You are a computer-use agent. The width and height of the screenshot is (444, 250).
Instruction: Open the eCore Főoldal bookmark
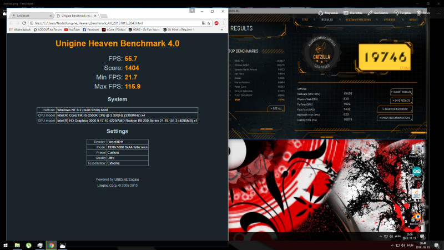tap(114, 29)
